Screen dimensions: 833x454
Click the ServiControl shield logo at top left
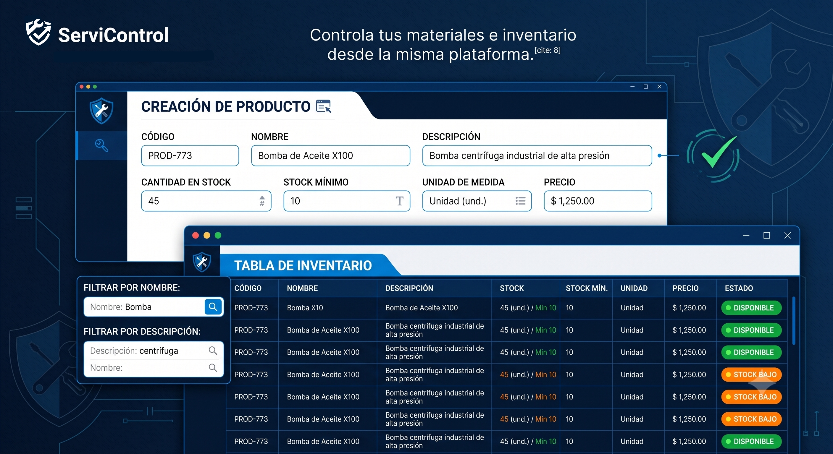click(38, 32)
